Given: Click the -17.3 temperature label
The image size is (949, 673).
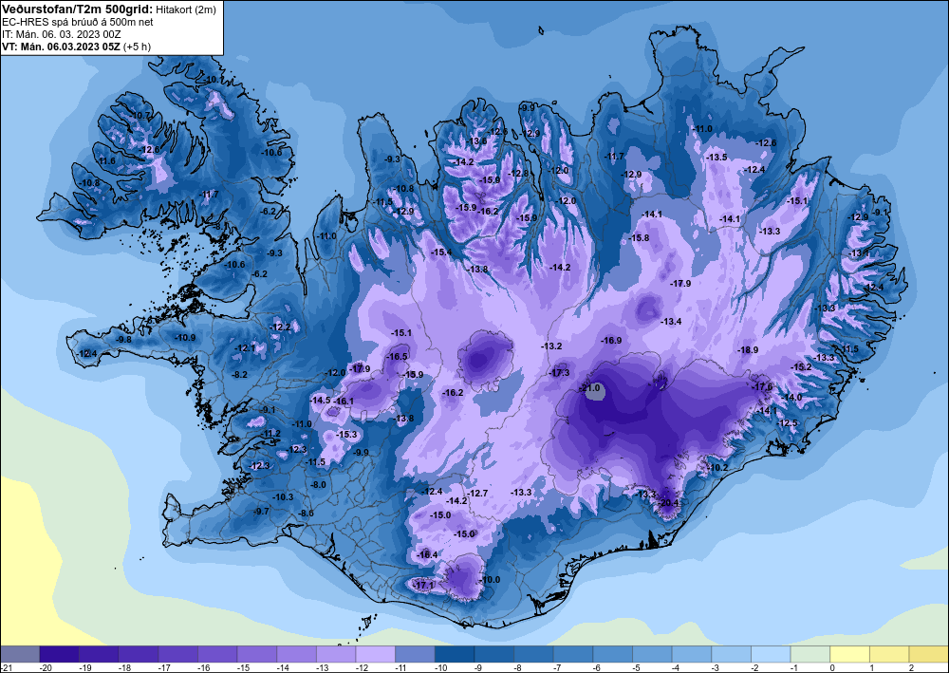Looking at the screenshot, I should 559,372.
